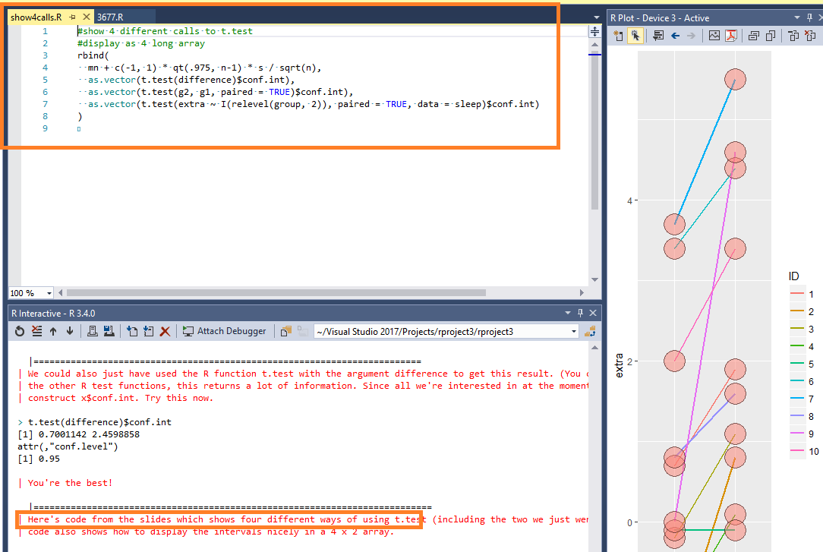Remove all plots from the device
Viewport: 823px width, 552px height.
pyautogui.click(x=809, y=35)
